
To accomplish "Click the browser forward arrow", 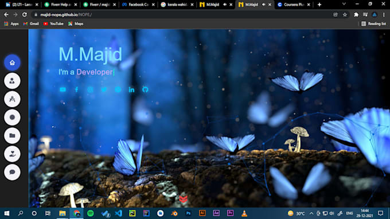I will click(x=15, y=15).
